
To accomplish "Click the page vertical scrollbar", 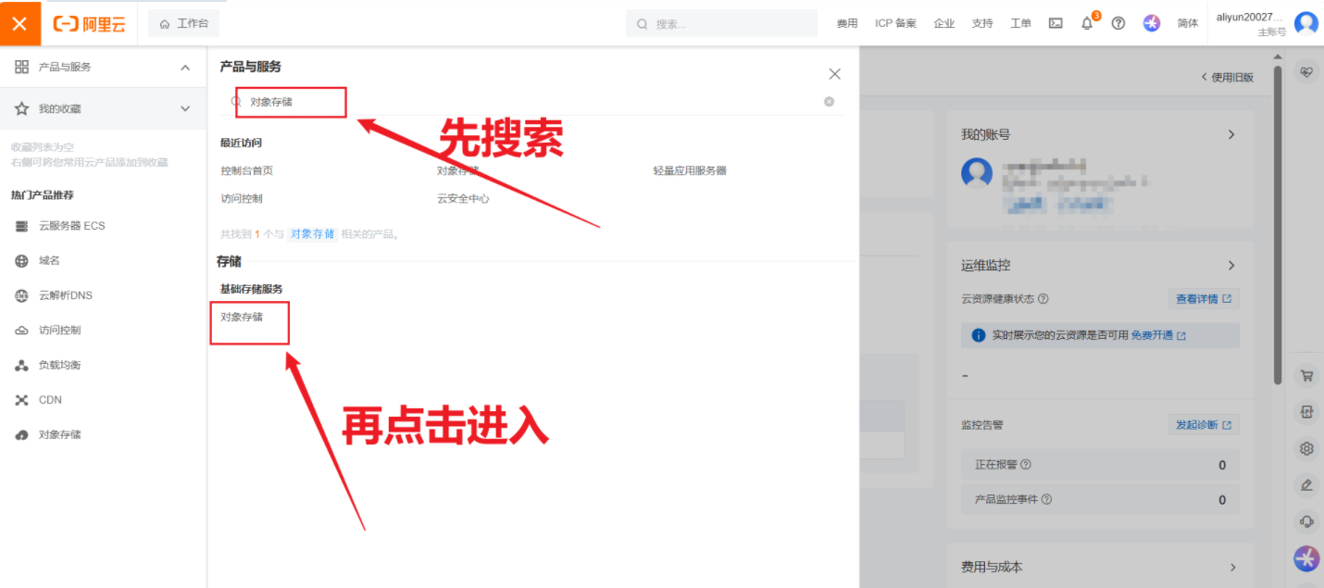I will 1278,225.
